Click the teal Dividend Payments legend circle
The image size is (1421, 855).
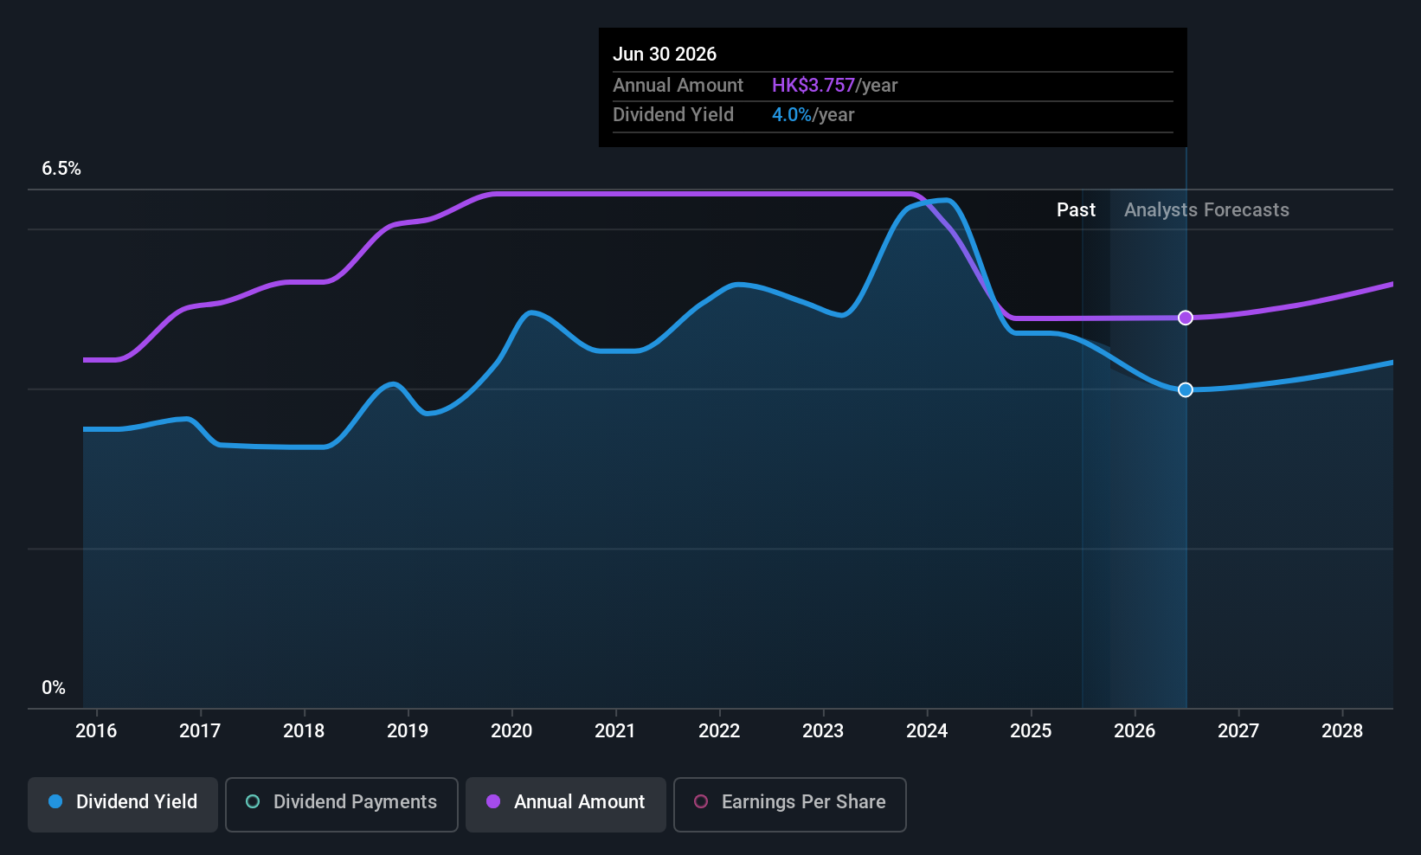253,802
